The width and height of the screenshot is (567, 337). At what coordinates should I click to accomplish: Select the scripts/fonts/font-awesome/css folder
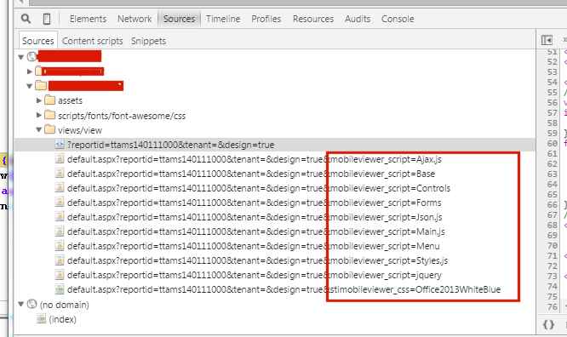point(122,116)
